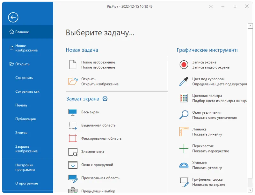Click the Показать линейку description text

[207, 134]
